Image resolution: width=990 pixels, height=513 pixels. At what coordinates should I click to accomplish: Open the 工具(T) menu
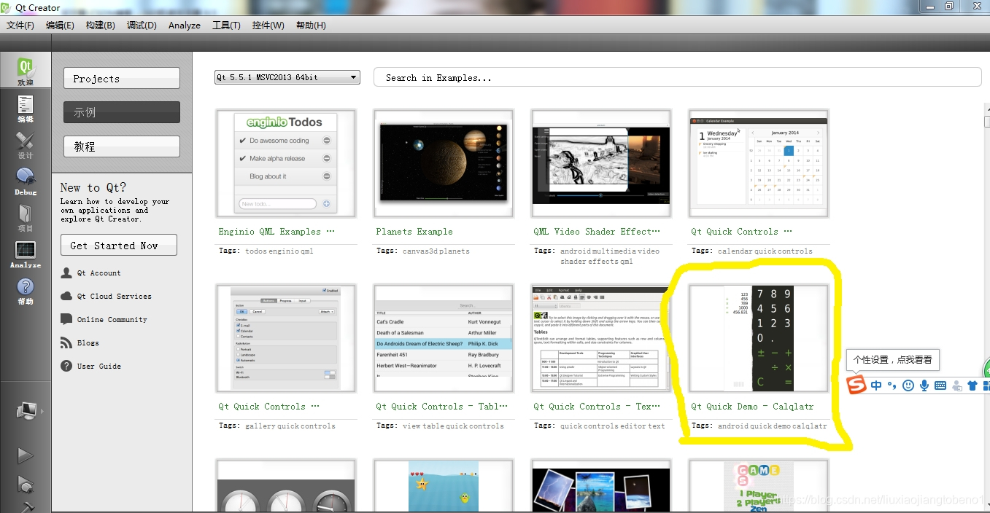(226, 25)
